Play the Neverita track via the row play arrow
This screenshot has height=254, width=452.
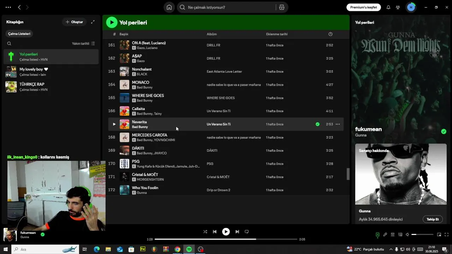click(x=114, y=124)
